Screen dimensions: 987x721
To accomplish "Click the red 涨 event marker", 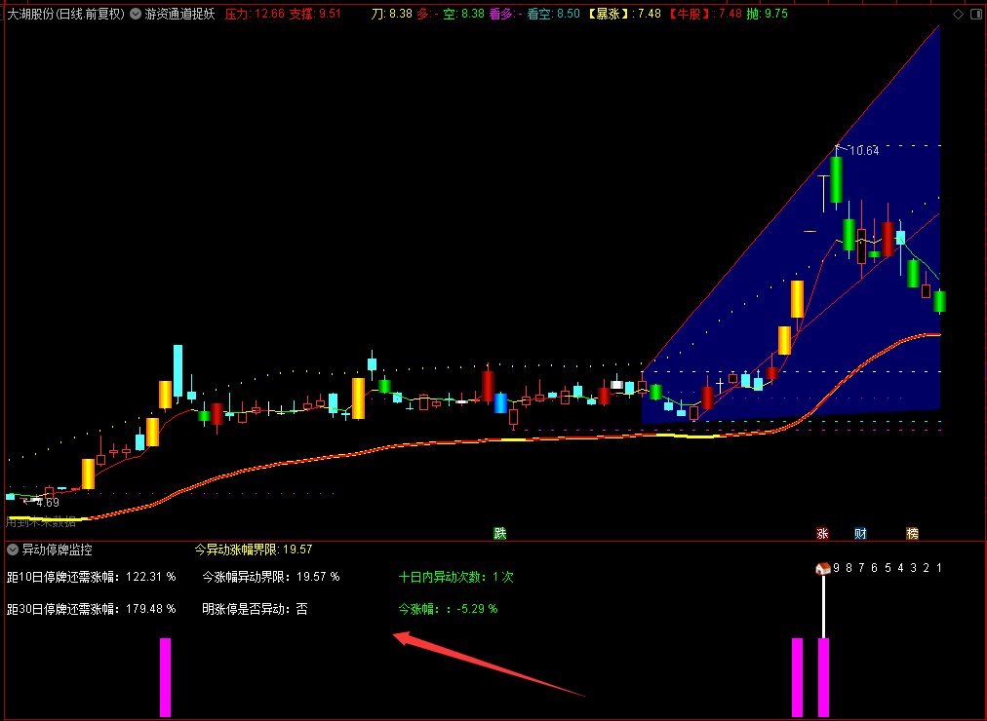I will [x=822, y=534].
